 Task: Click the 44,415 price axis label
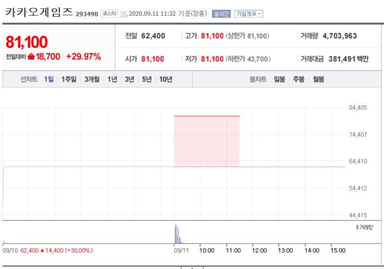(x=358, y=215)
